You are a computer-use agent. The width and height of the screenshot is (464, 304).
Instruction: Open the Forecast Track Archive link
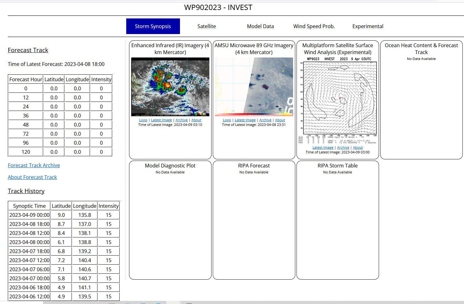pos(34,165)
